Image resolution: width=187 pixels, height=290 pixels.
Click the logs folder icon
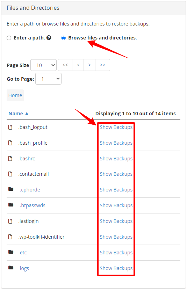[11, 268]
